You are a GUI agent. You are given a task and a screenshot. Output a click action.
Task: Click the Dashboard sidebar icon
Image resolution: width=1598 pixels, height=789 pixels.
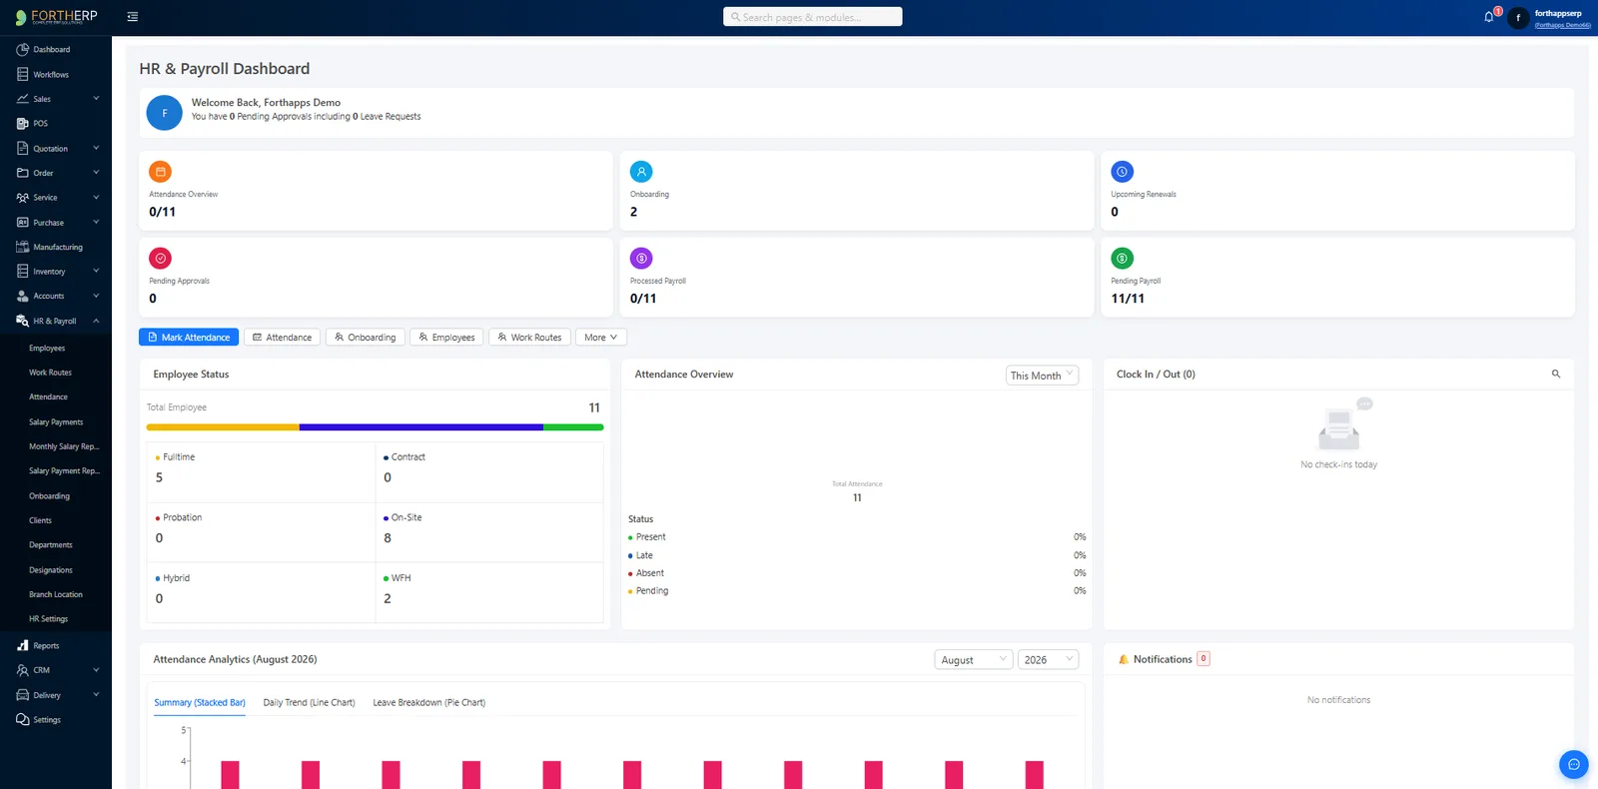pyautogui.click(x=22, y=49)
